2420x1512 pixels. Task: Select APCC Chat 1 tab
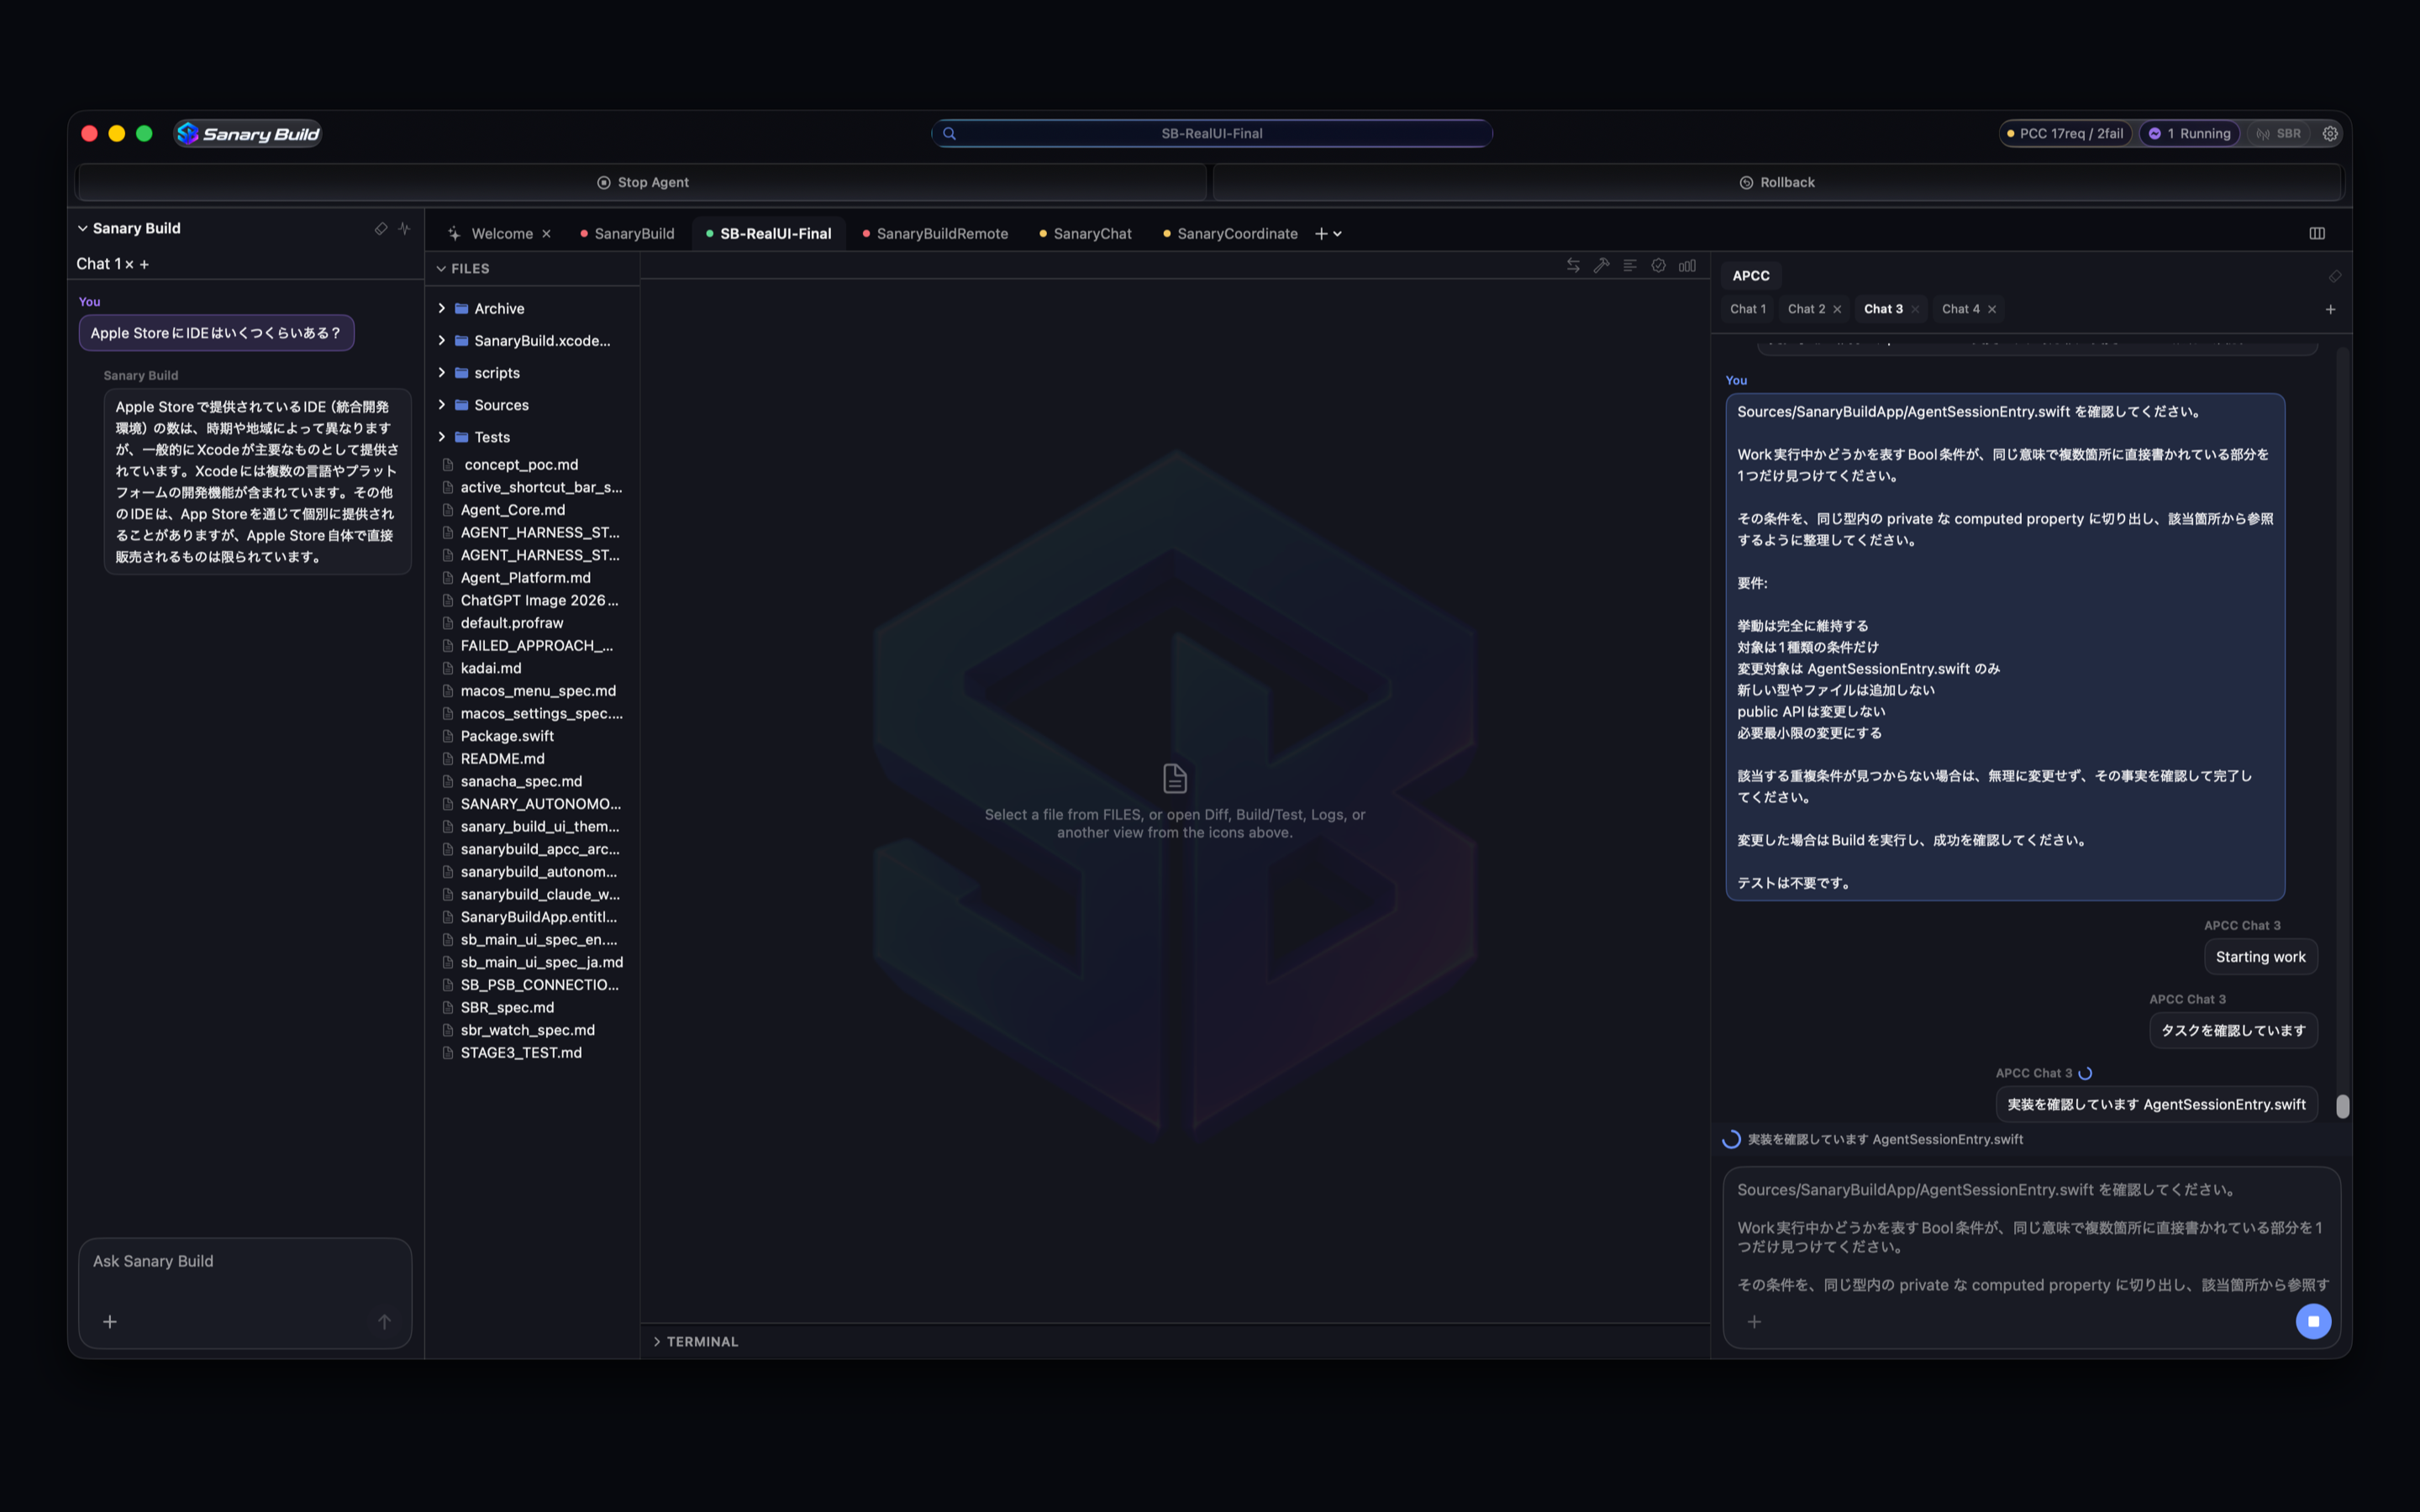click(x=1748, y=309)
